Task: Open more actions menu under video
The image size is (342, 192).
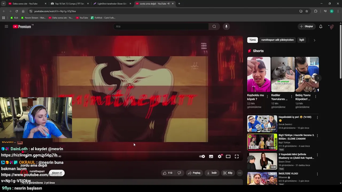Action: pyautogui.click(x=240, y=173)
